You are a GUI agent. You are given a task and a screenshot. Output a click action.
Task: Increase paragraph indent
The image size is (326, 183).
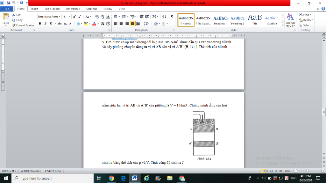pyautogui.click(x=147, y=17)
